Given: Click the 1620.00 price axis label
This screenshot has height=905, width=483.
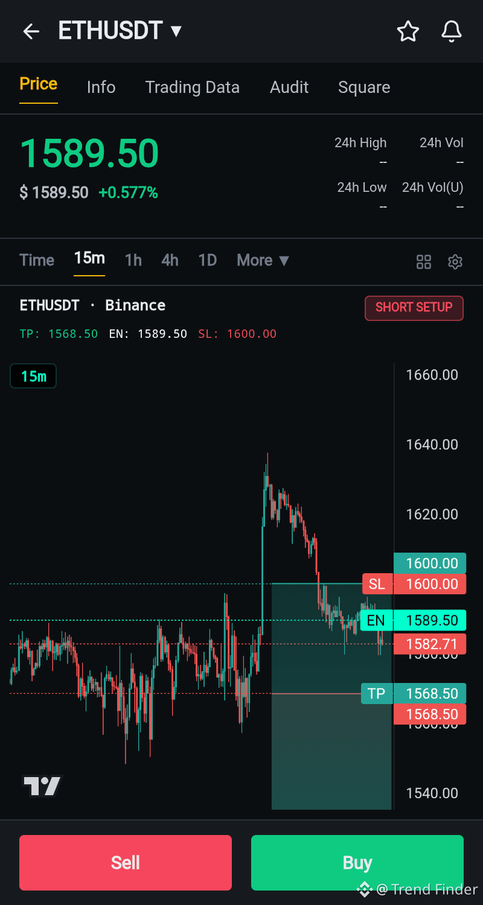Looking at the screenshot, I should (432, 514).
